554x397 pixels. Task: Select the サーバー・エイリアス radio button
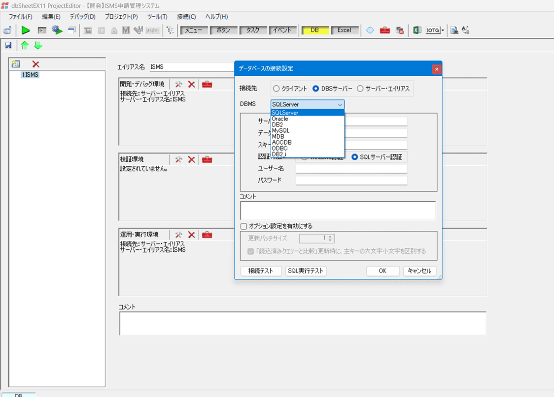[x=360, y=89]
